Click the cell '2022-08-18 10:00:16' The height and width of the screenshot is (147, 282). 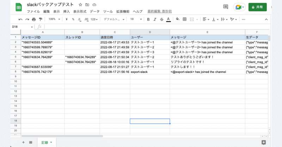click(115, 62)
